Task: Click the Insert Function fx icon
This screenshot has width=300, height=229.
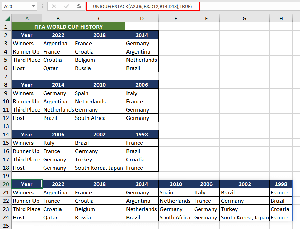Action: pyautogui.click(x=79, y=6)
